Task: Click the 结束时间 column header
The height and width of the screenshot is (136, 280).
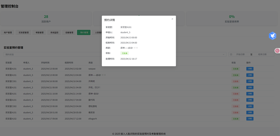Action: click(x=69, y=63)
